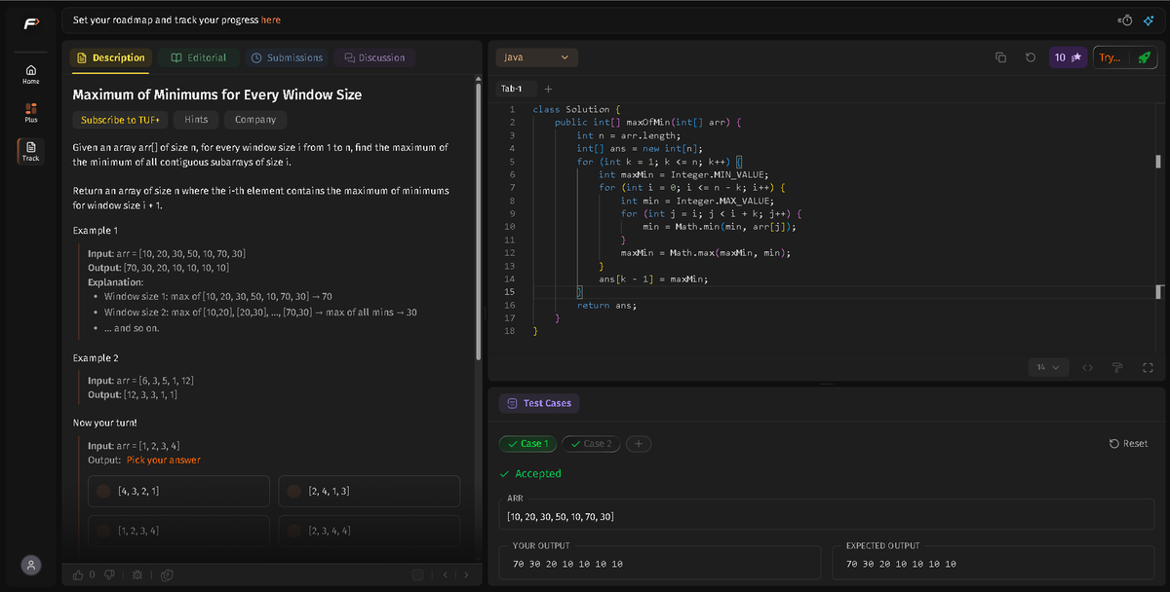Click 'return ans;' code line

pos(606,306)
